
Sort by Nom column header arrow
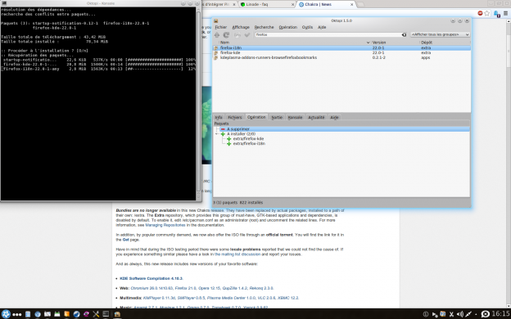click(368, 43)
